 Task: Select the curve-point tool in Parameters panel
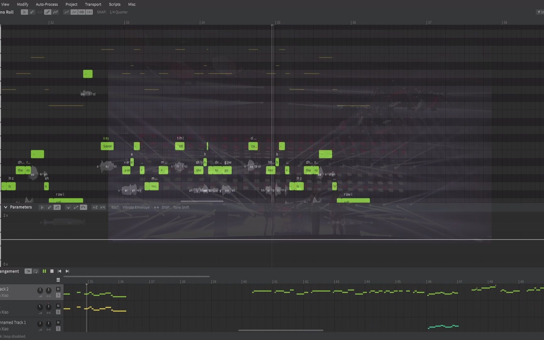(x=57, y=207)
